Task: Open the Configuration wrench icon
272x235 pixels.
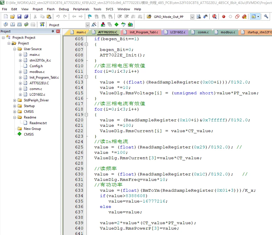Action: (266, 17)
